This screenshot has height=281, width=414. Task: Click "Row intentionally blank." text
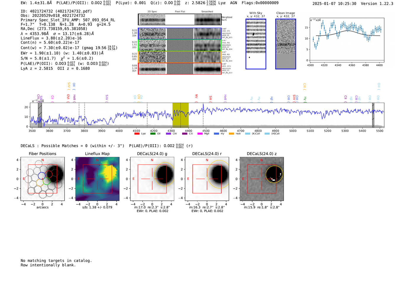(48, 265)
